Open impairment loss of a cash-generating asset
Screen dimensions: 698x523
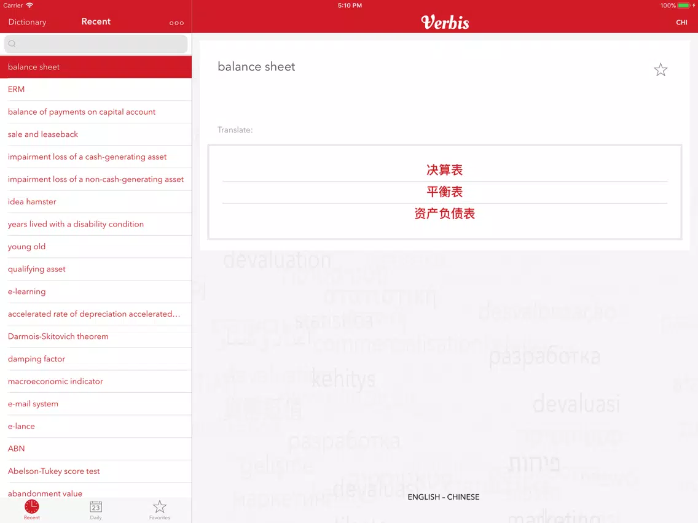(96, 157)
